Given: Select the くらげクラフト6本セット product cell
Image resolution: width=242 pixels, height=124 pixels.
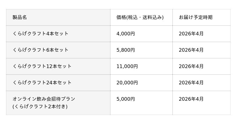Looking at the screenshot, I should point(41,50).
